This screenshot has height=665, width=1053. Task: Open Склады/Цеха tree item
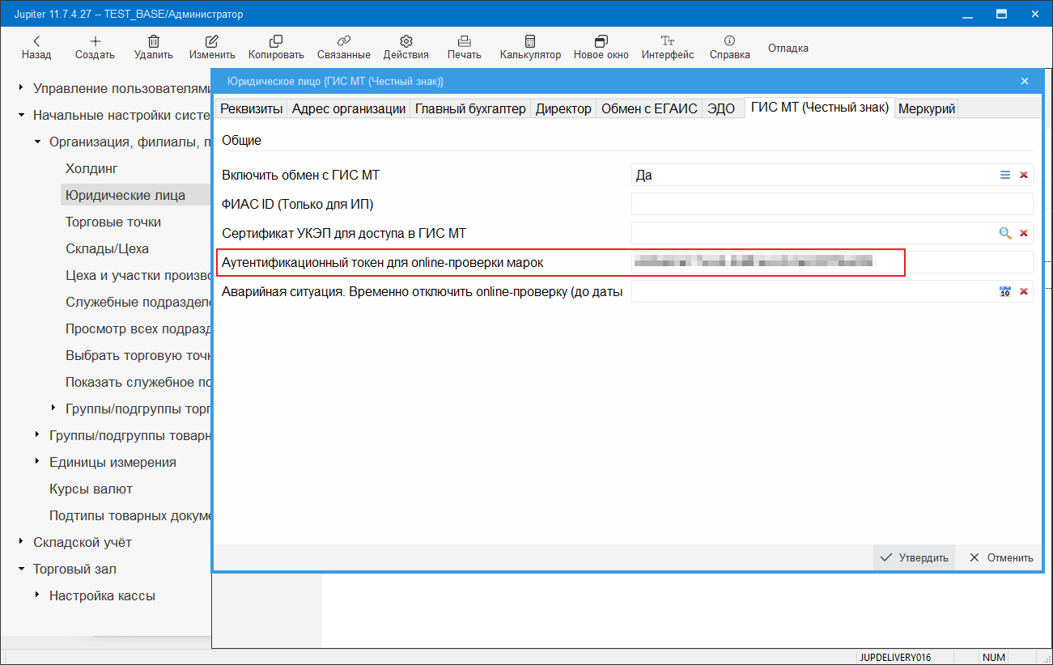point(107,248)
